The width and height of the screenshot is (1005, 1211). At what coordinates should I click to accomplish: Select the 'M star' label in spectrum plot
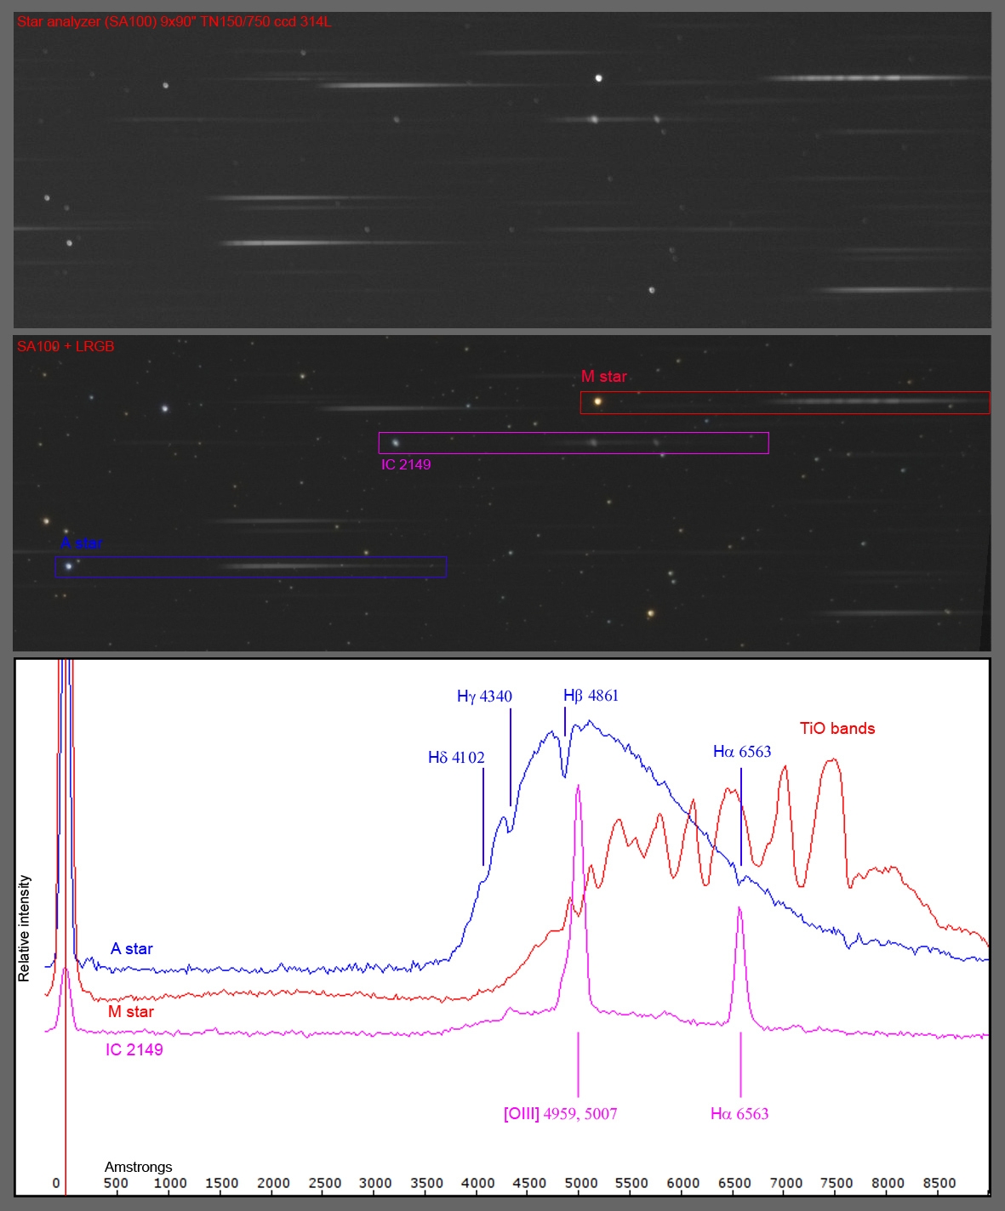click(x=131, y=1012)
